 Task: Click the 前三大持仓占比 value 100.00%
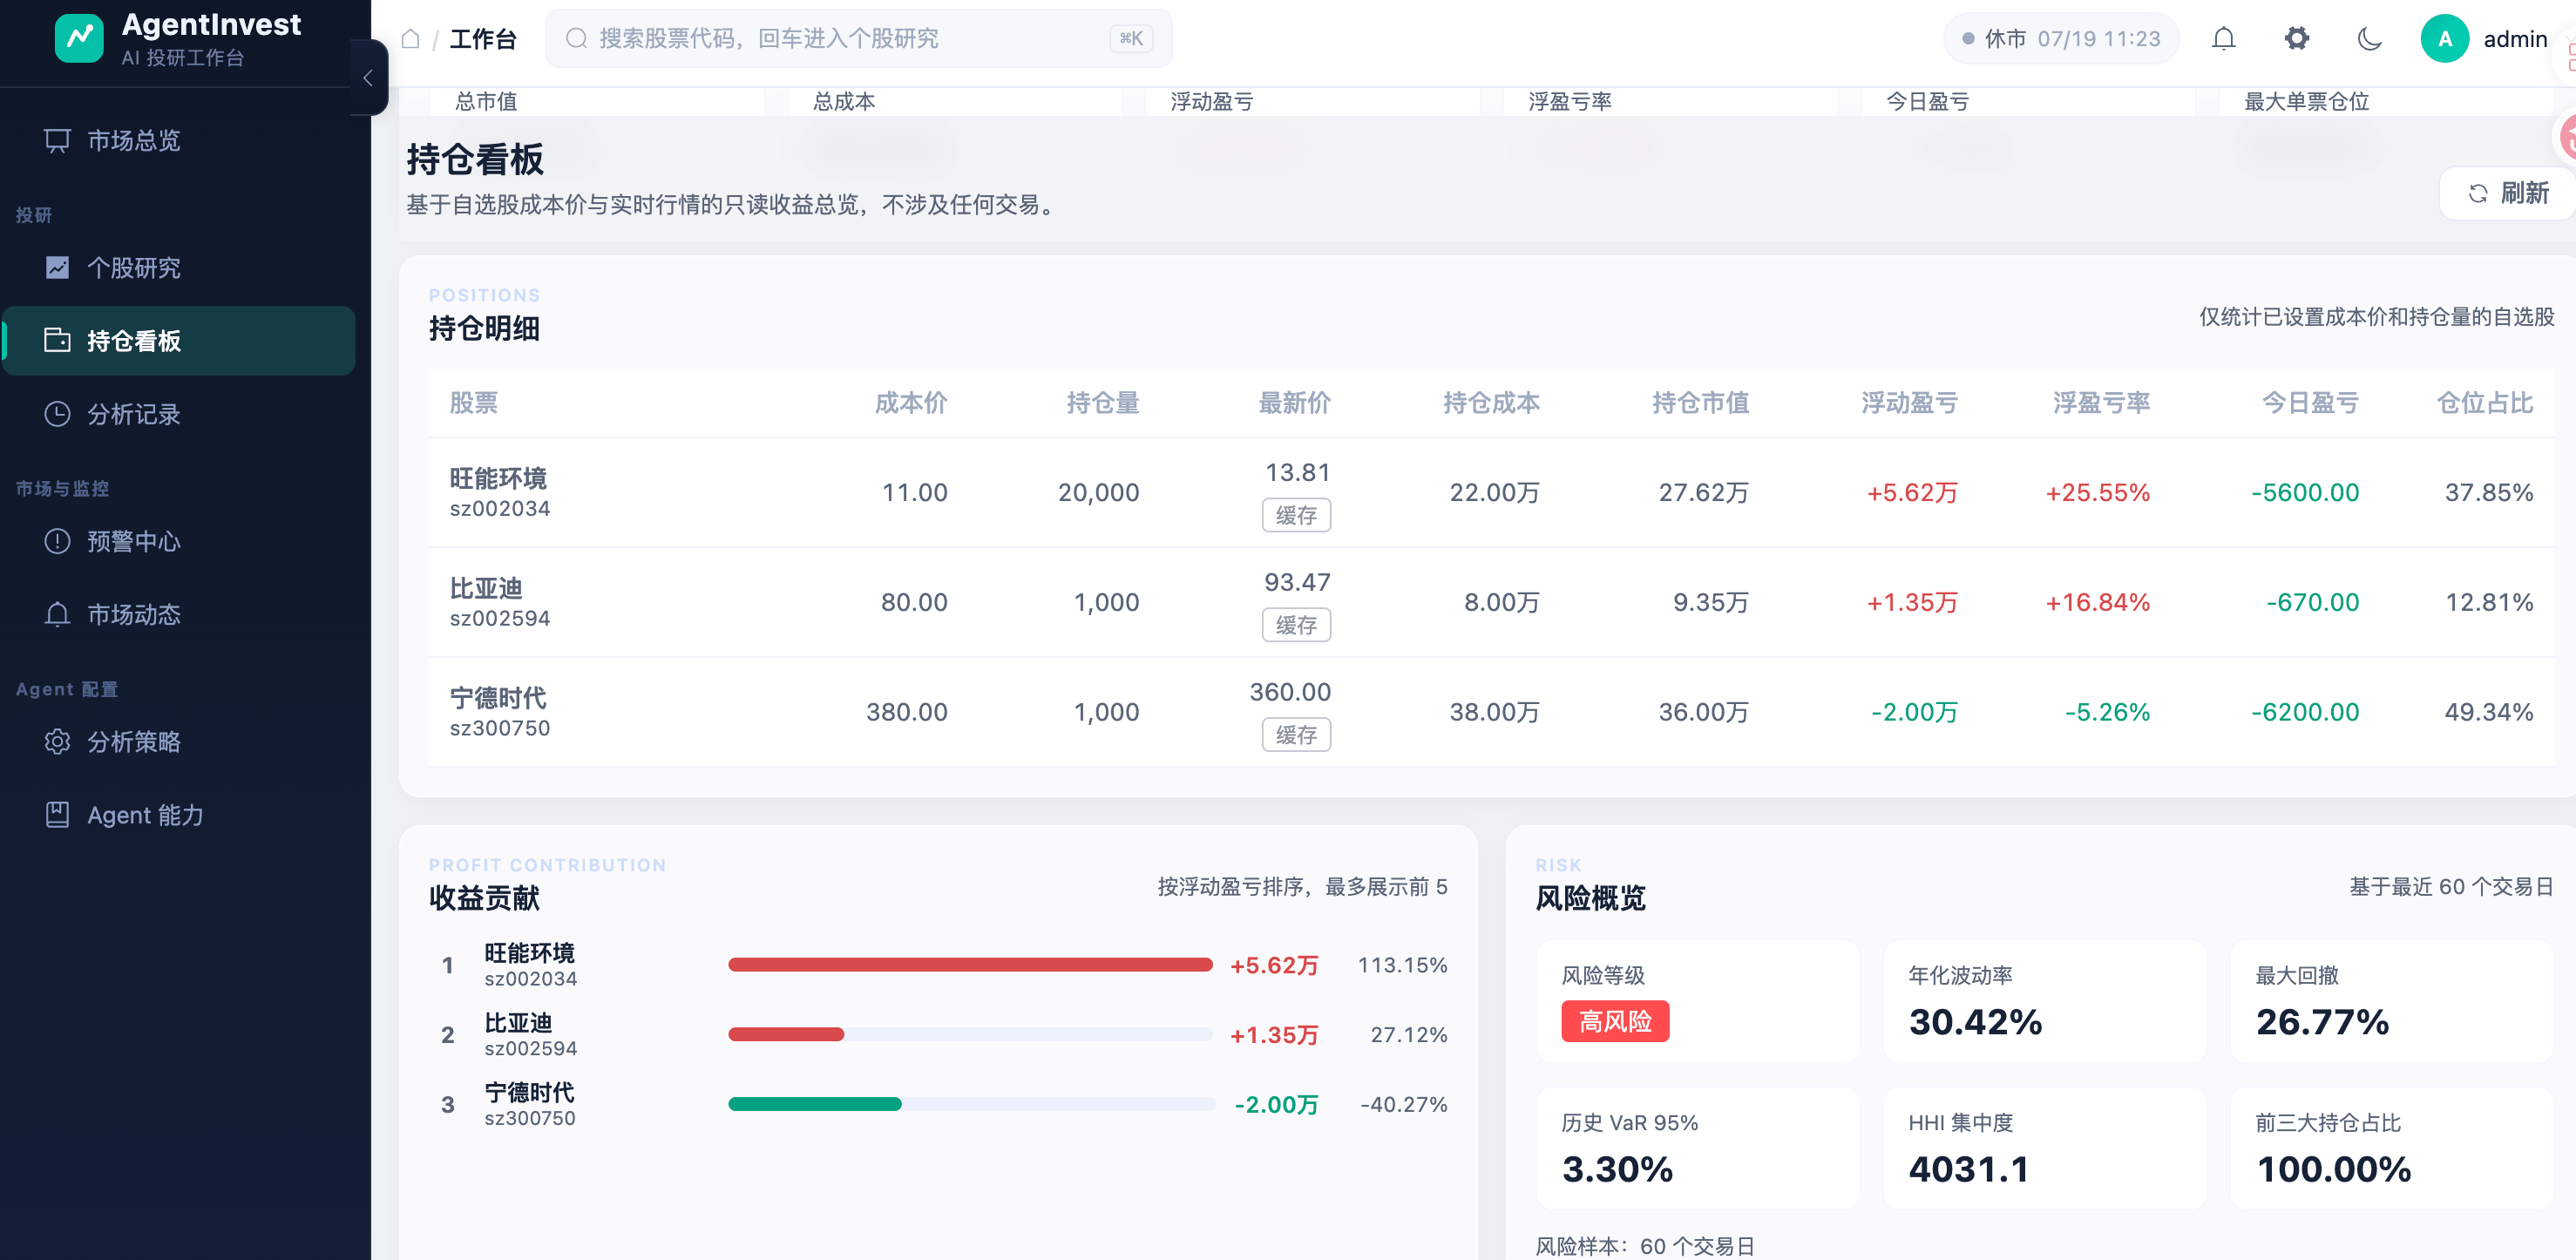[x=2333, y=1170]
